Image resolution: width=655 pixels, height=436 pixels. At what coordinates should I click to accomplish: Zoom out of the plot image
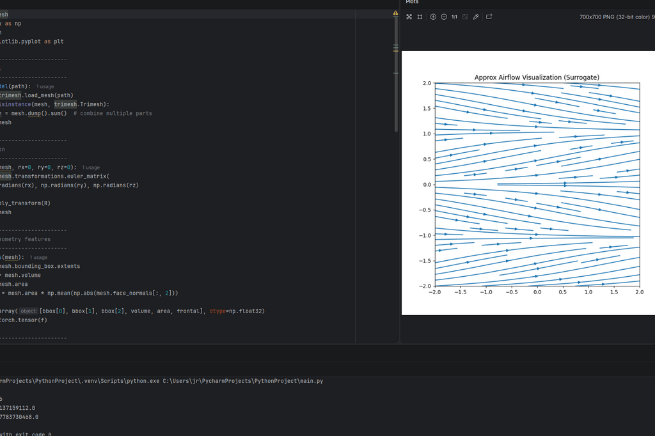point(444,17)
